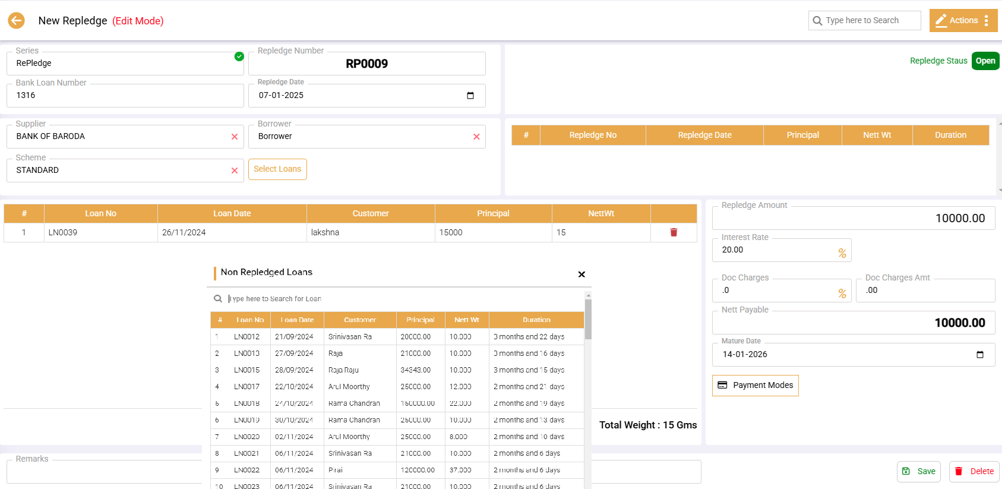Click the Borrower field

[367, 137]
